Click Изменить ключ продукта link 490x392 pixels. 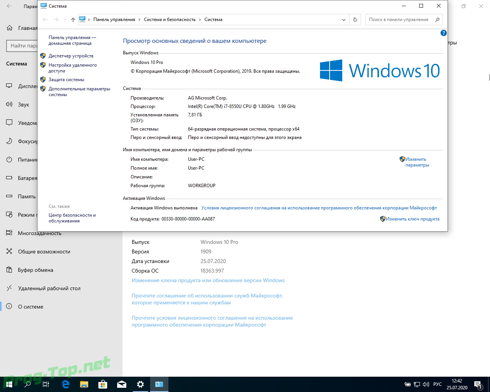[412, 219]
